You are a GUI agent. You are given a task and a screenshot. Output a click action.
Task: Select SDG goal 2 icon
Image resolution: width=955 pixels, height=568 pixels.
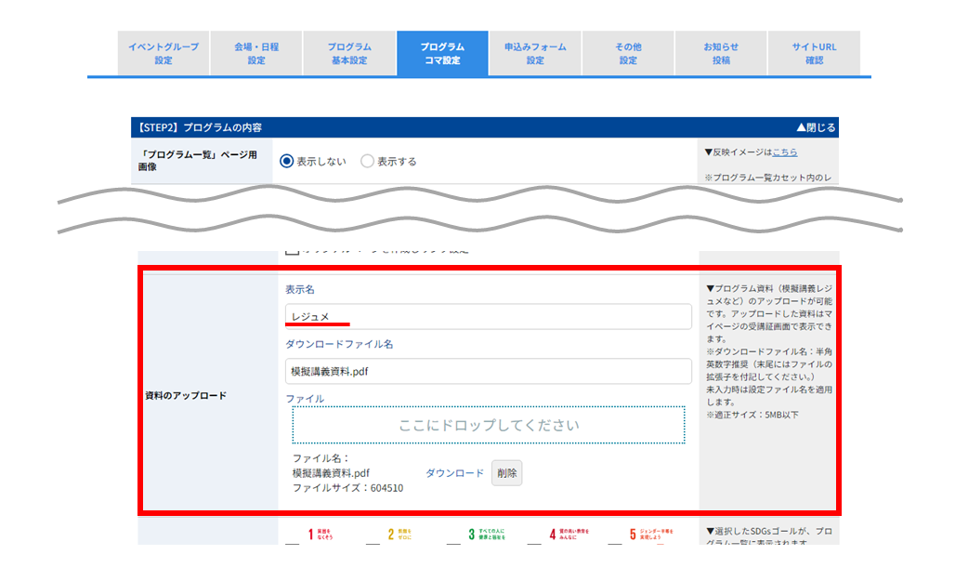(399, 535)
